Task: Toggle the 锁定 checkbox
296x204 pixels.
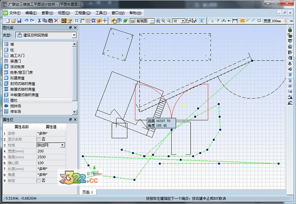Action: pyautogui.click(x=38, y=180)
